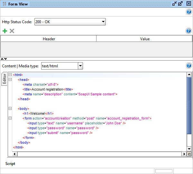Collapse the <head> section fold marker
The image size is (193, 174).
pyautogui.click(x=10, y=80)
